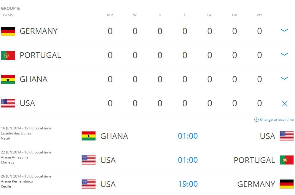Open USA vs Germany 19:00 match time

tap(188, 184)
